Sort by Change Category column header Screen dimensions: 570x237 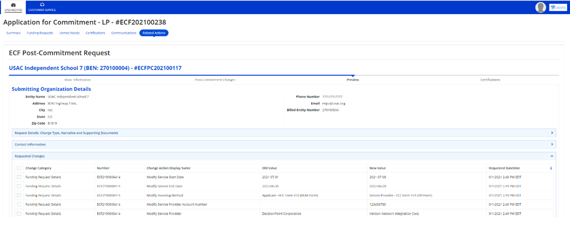coord(38,168)
